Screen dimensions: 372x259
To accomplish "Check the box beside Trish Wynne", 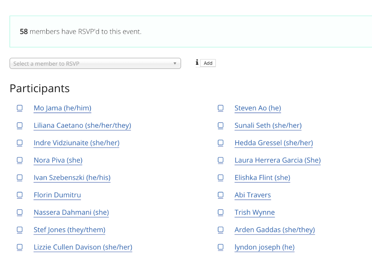I will (x=221, y=212).
